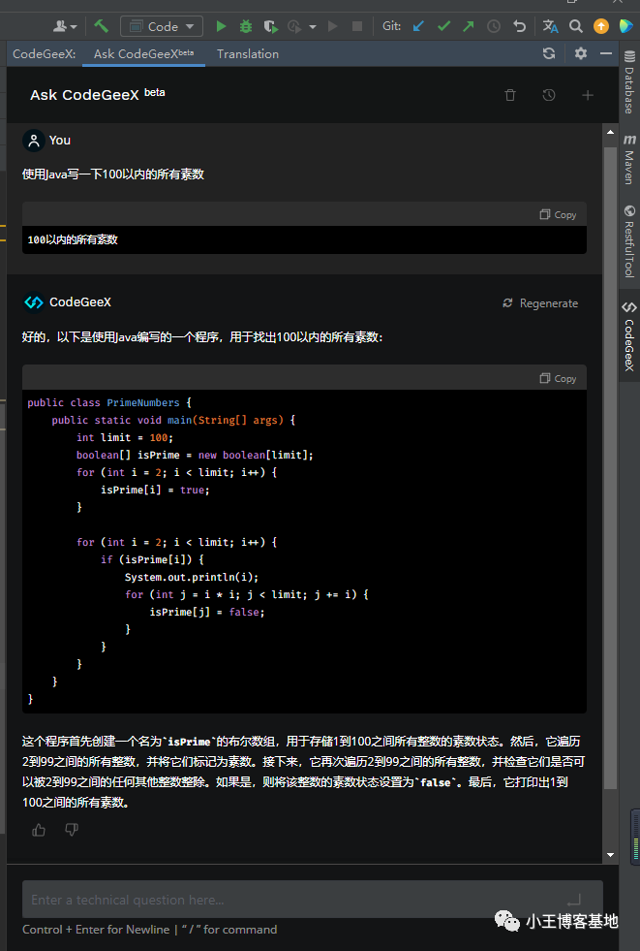Click the grey stop square icon
This screenshot has width=640, height=951.
357,26
